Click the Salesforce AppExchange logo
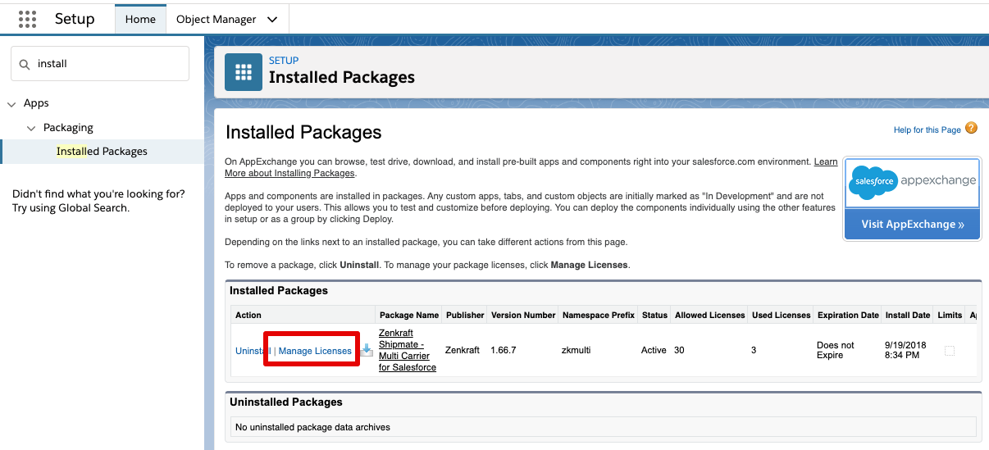This screenshot has height=450, width=989. 912,182
